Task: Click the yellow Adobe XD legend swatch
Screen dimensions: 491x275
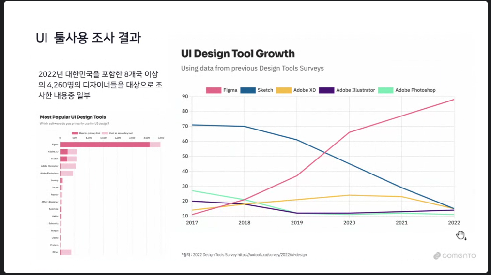Action: tap(284, 90)
